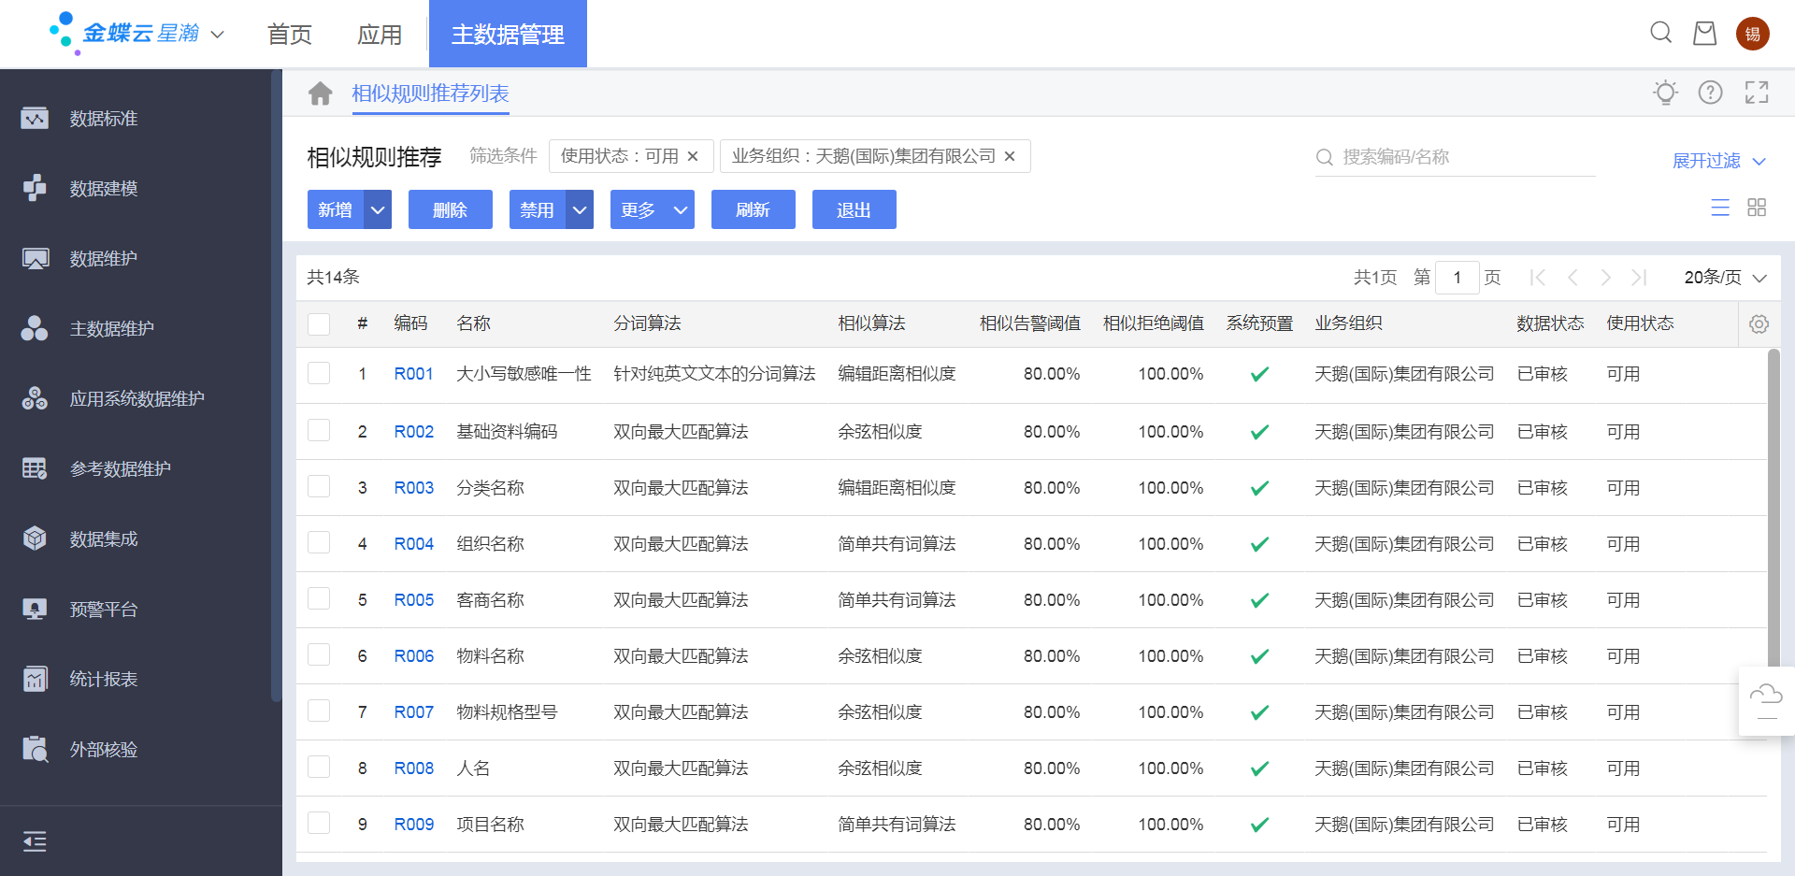The width and height of the screenshot is (1795, 876).
Task: Expand the 新增 button dropdown arrow
Action: click(x=378, y=209)
